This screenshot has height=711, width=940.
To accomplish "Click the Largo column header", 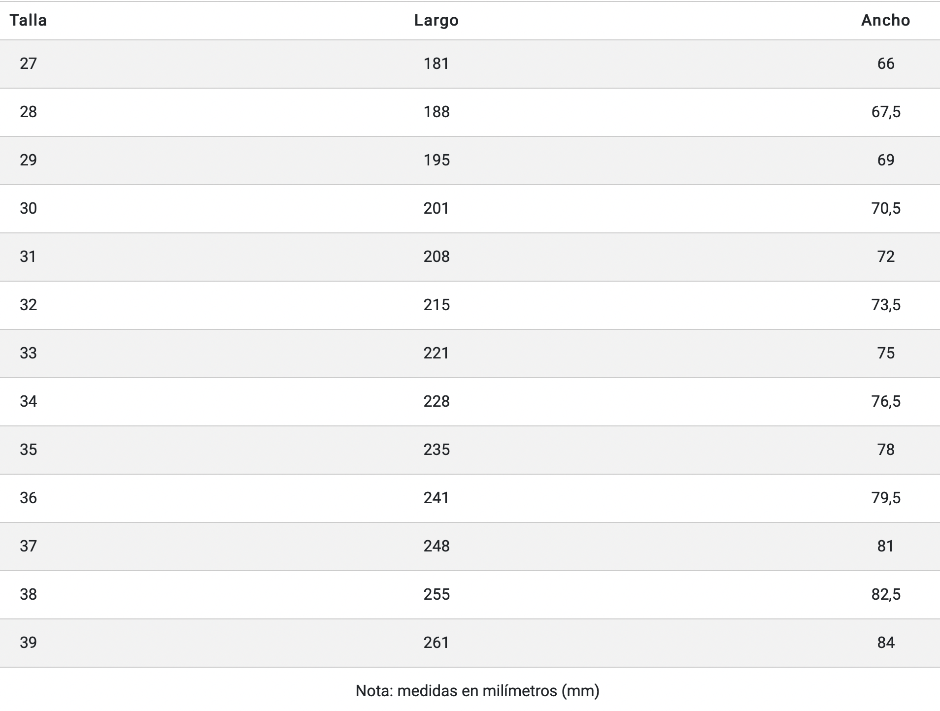I will [x=436, y=20].
